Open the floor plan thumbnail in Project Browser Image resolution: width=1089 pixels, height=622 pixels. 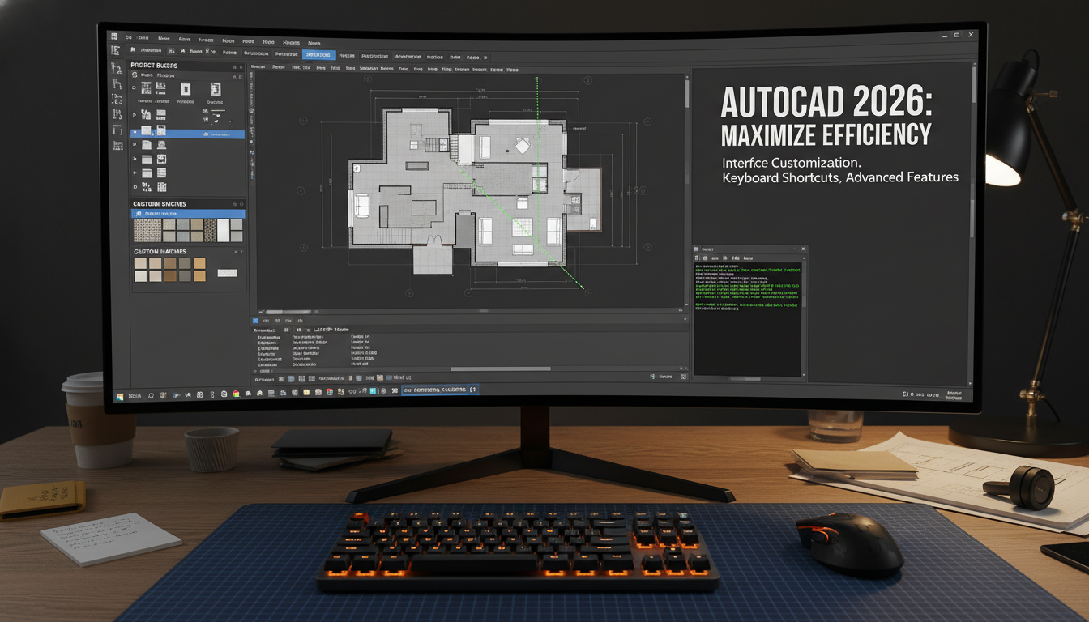point(146,87)
